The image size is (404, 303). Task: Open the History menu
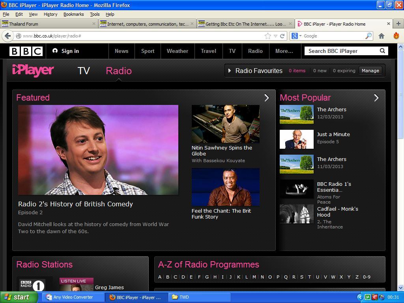click(x=50, y=14)
